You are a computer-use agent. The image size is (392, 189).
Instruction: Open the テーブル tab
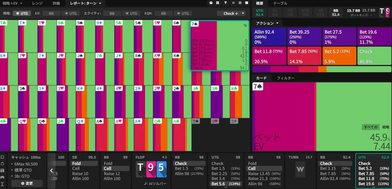(280, 3)
